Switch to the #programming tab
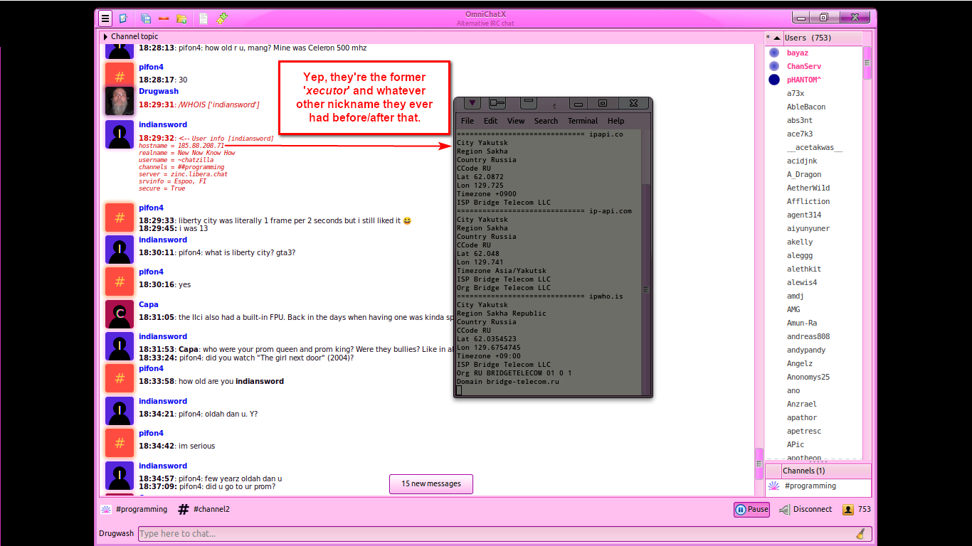 [134, 510]
